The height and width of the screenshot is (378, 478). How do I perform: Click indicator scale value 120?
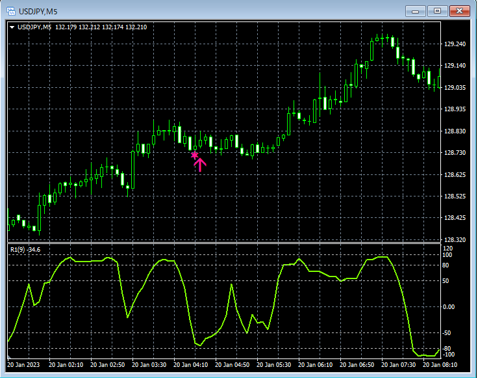click(448, 249)
